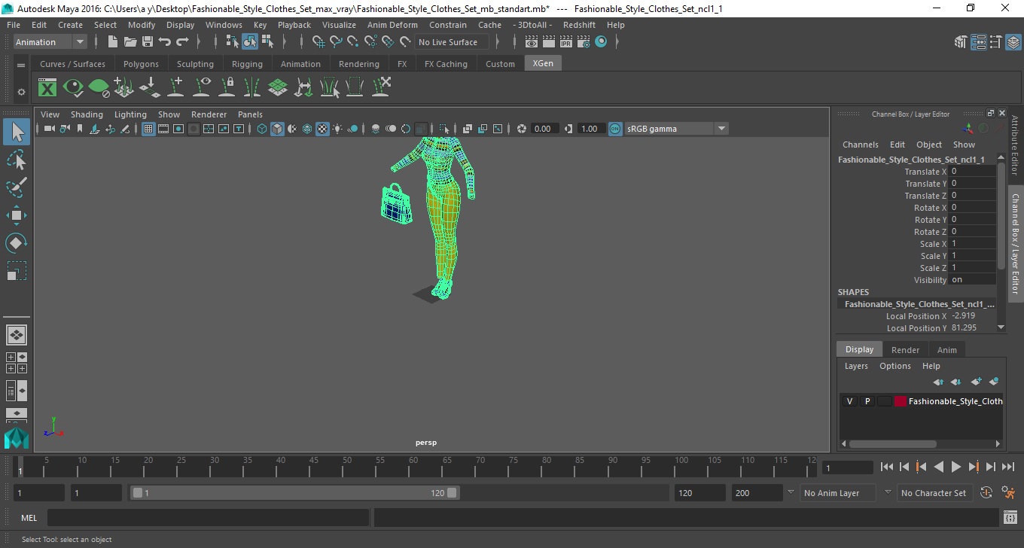Screen dimensions: 1024x548
Task: Toggle textured display checker icon
Action: point(322,129)
